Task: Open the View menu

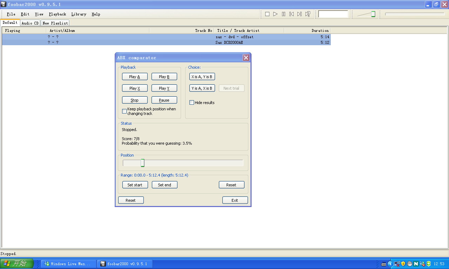Action: [39, 14]
